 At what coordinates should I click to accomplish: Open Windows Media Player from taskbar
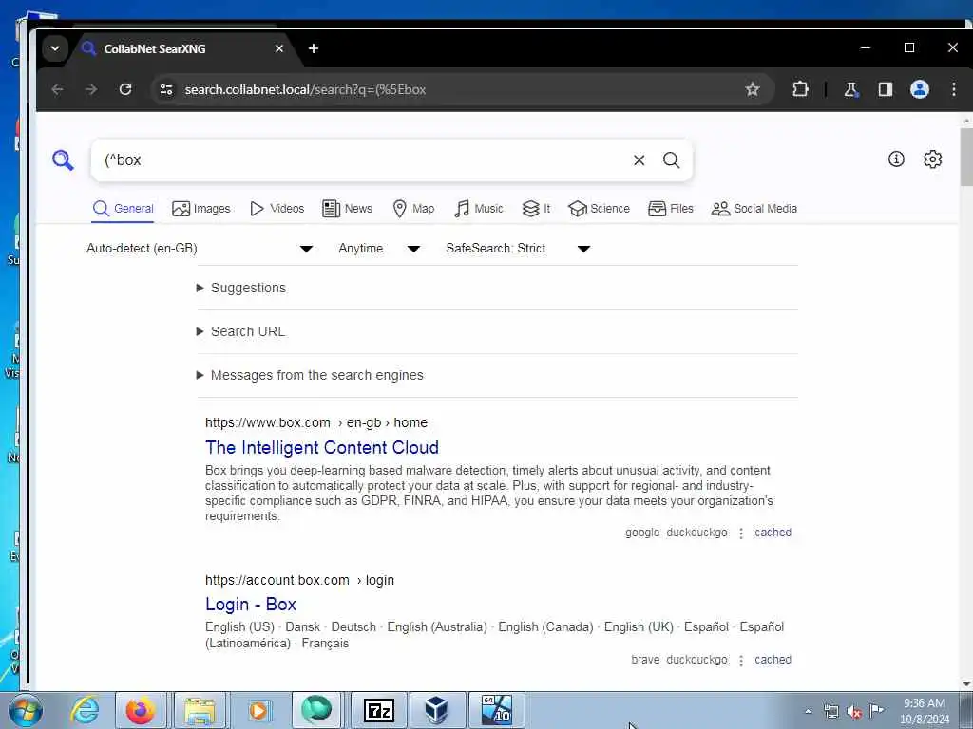click(258, 710)
